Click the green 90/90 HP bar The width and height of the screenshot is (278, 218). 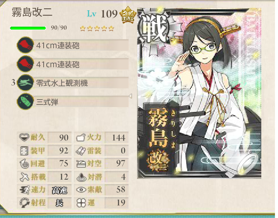pos(28,28)
